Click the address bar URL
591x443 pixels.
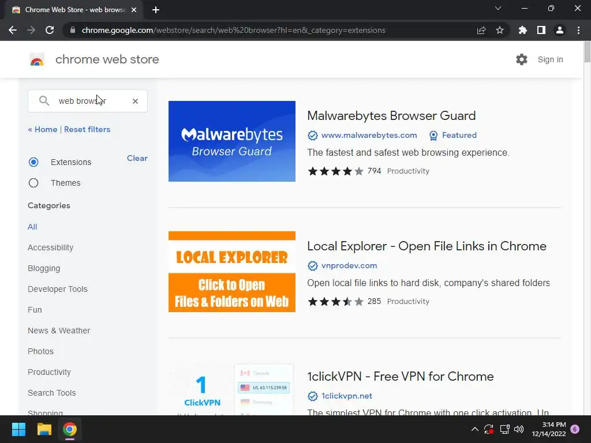click(x=233, y=30)
